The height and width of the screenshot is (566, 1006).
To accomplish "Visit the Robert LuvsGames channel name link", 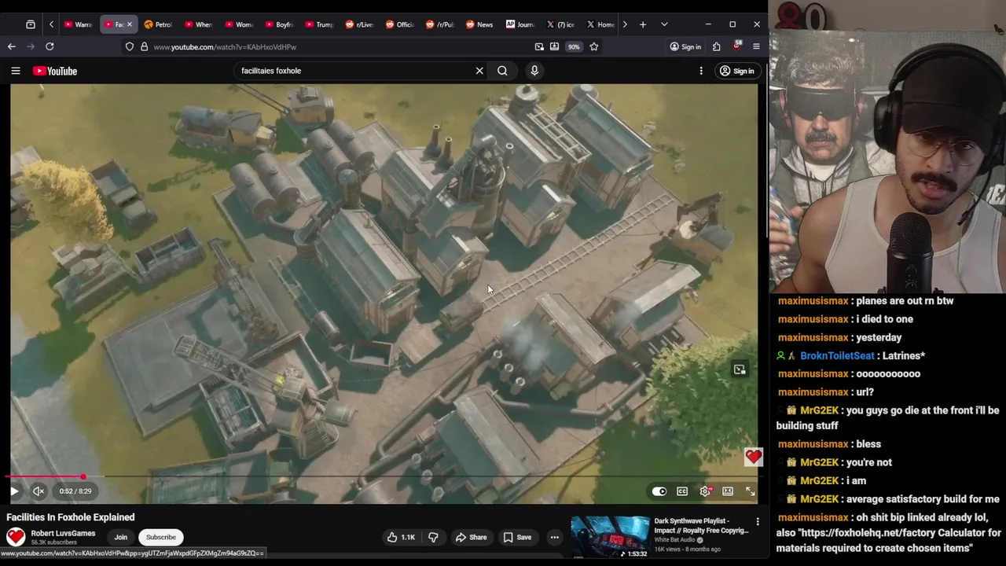I will click(63, 533).
